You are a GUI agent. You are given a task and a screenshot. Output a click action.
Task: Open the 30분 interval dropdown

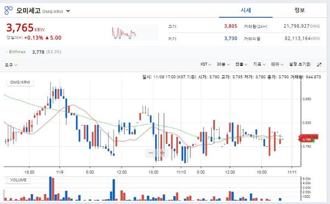tap(223, 64)
